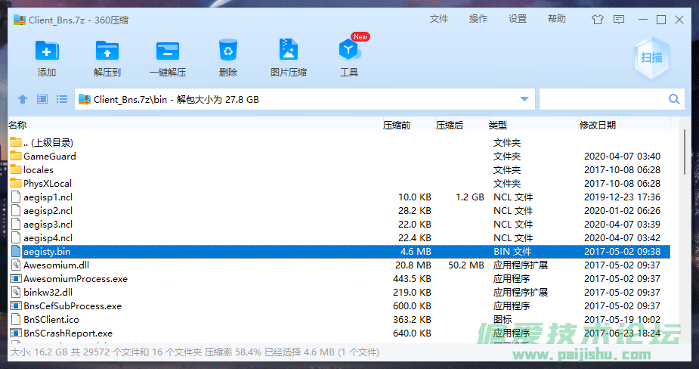The height and width of the screenshot is (369, 699).
Task: Switch to list view mode button
Action: pos(62,99)
